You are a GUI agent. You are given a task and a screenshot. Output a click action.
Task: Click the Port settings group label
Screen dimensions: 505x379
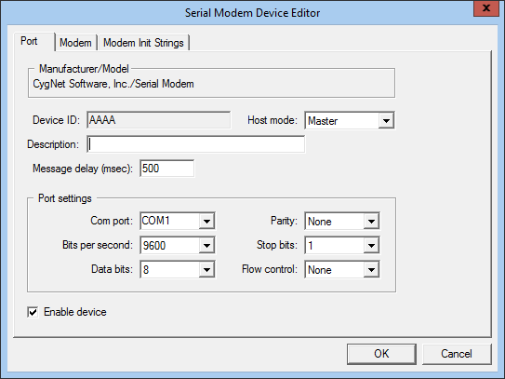(65, 198)
